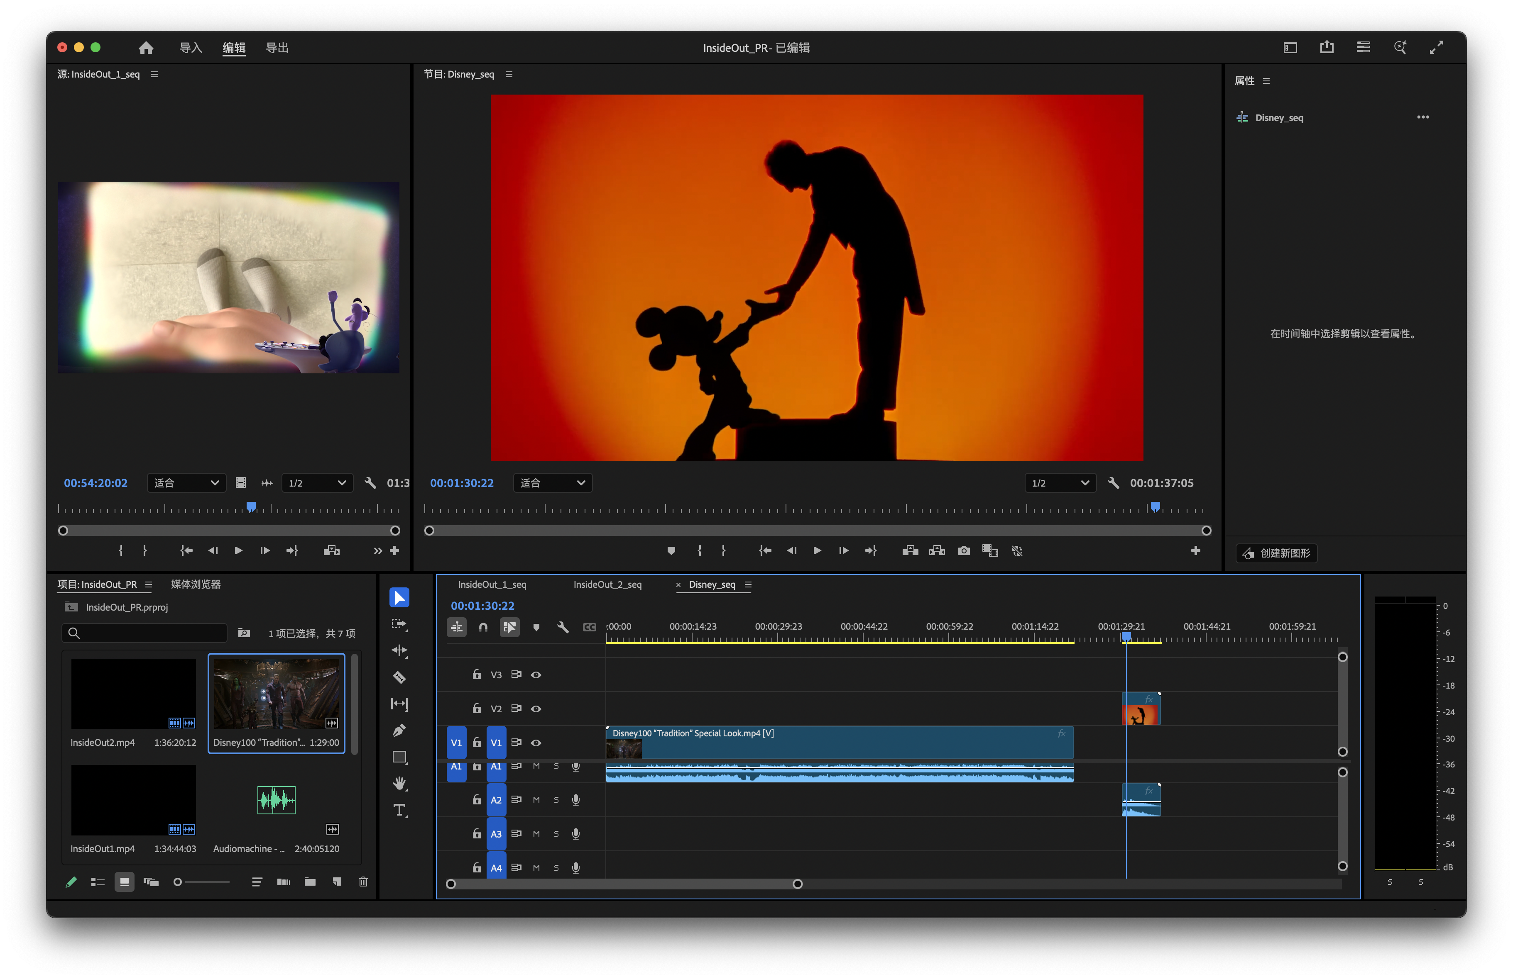Go to the Home screen icon

point(146,48)
